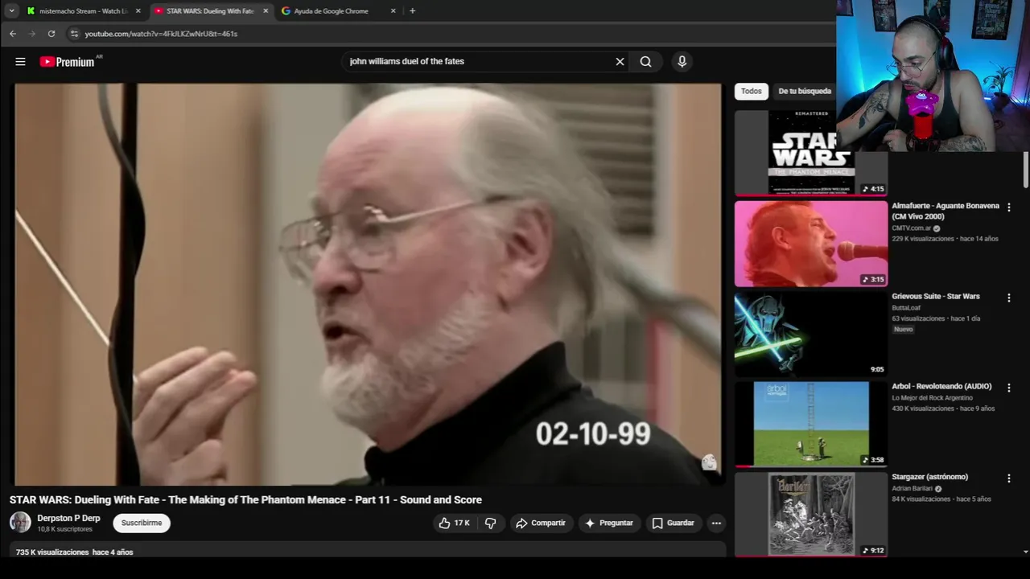Click CMTV.com.ar channel name
Viewport: 1030px width, 579px height.
tap(911, 228)
